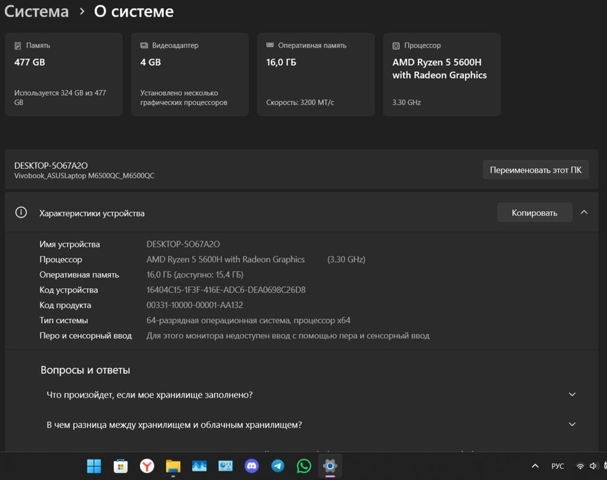607x480 pixels.
Task: Open the Windows Start menu
Action: coord(94,466)
